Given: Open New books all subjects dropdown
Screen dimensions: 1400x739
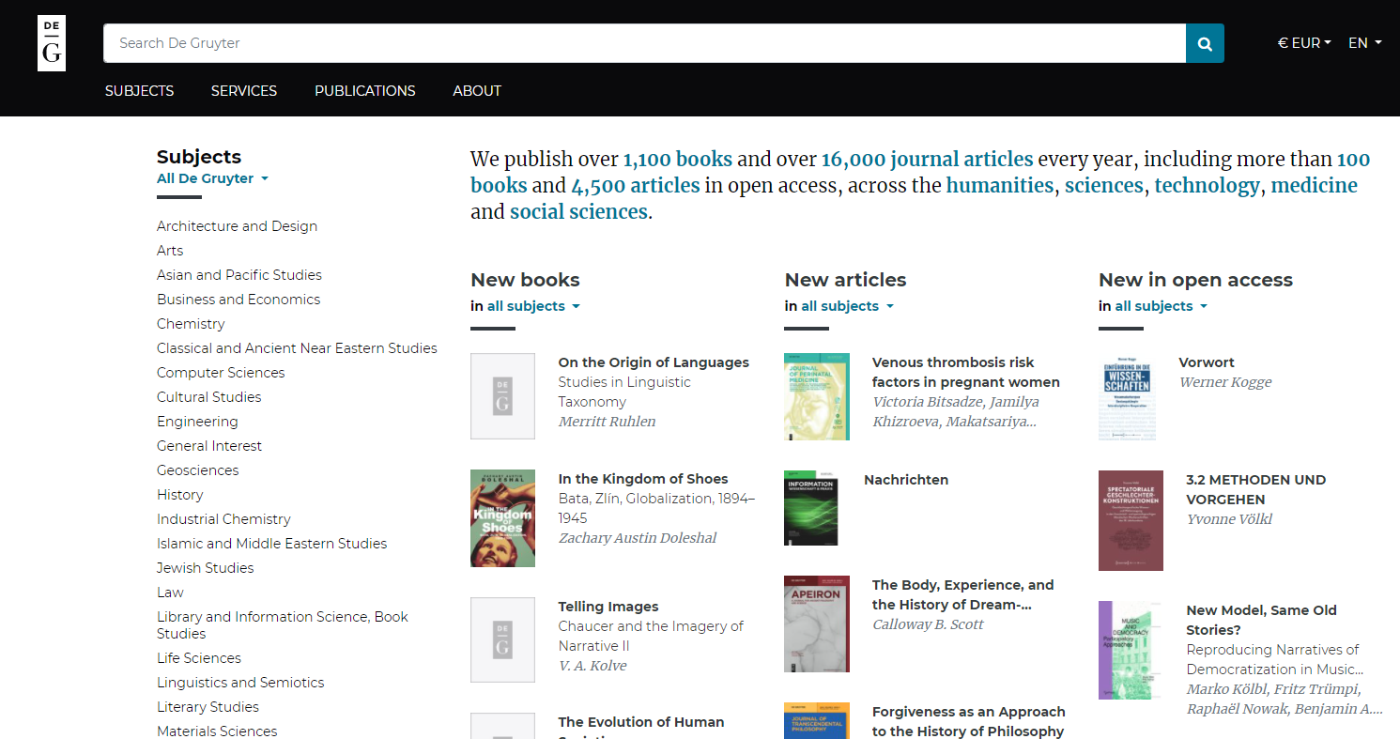Looking at the screenshot, I should (533, 306).
